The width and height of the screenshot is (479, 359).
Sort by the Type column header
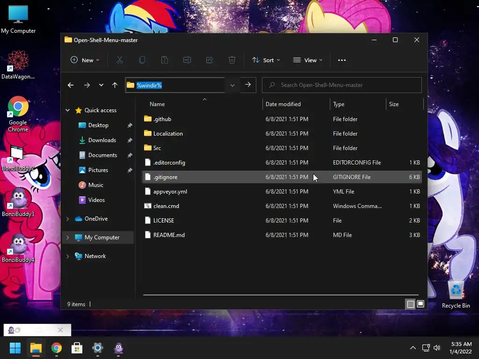[x=358, y=104]
